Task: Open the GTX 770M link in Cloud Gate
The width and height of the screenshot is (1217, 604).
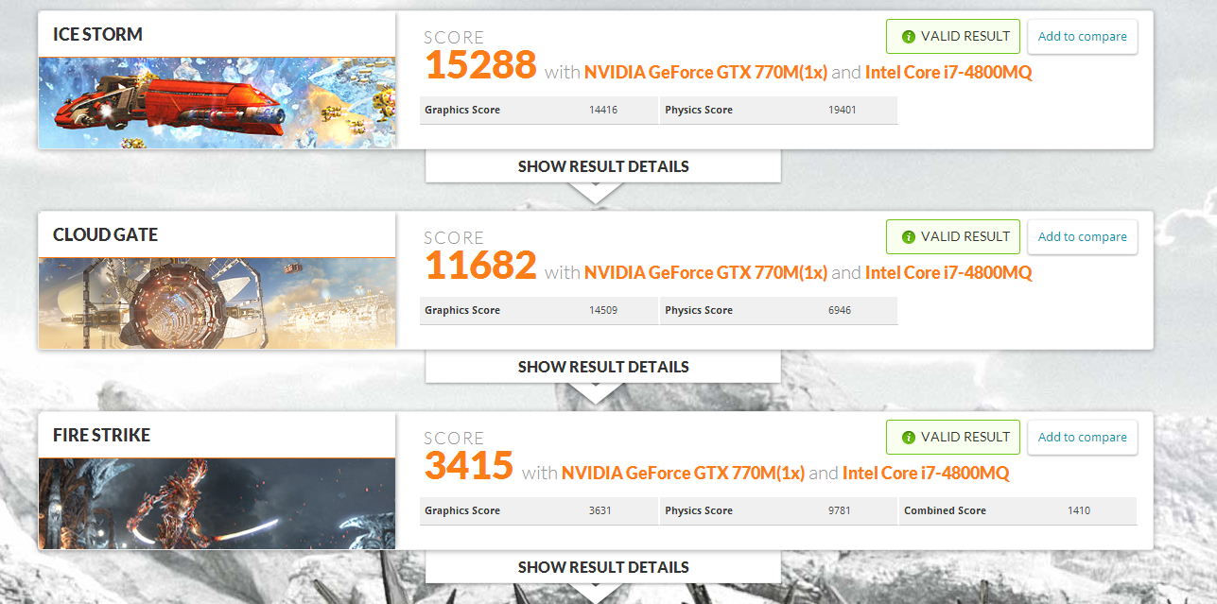Action: pos(705,273)
